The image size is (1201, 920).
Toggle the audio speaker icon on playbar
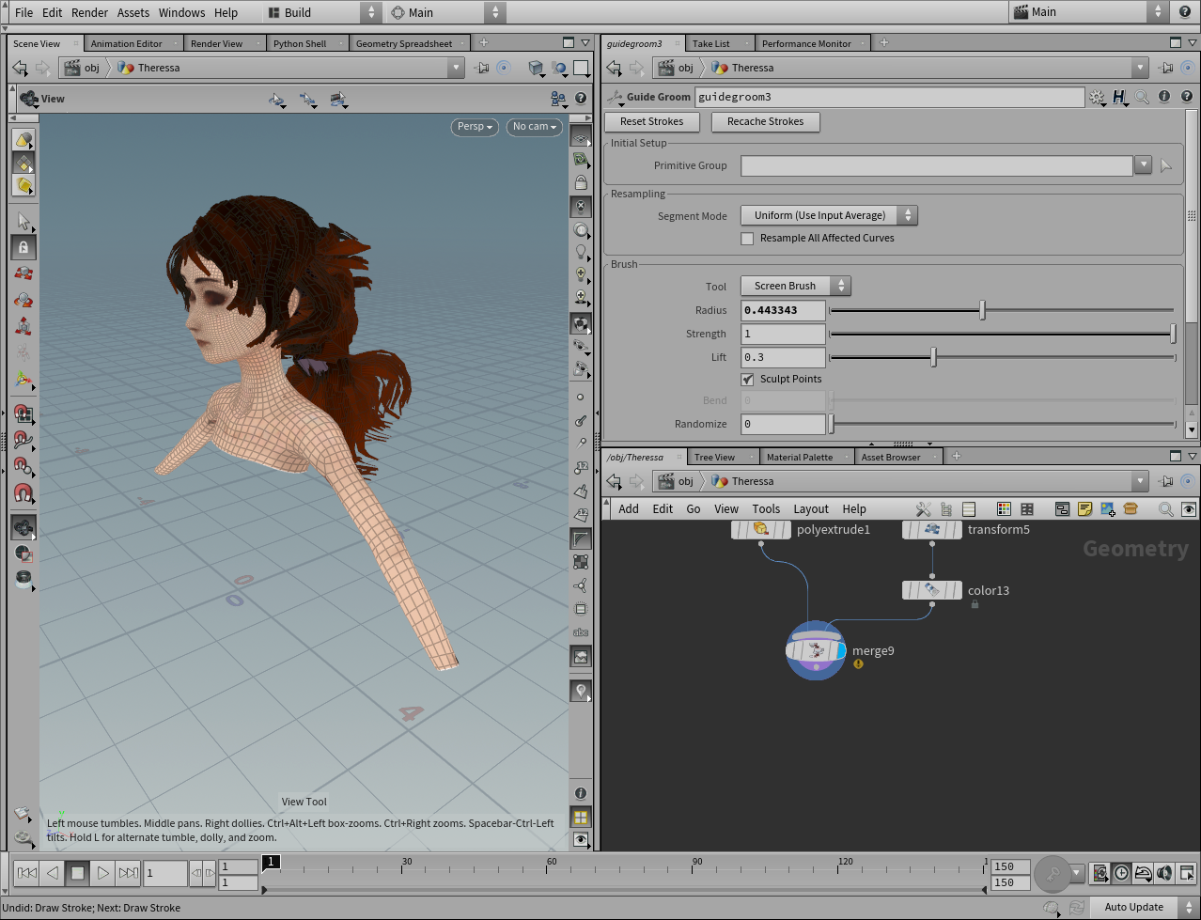[x=1165, y=874]
